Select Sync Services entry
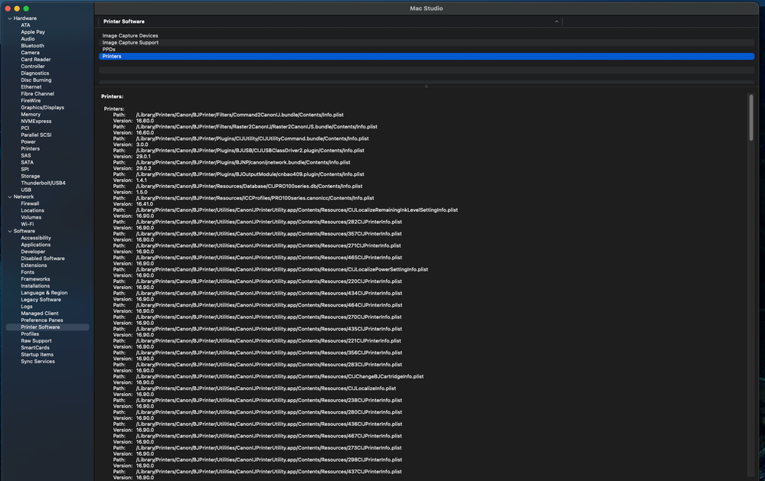 point(38,361)
